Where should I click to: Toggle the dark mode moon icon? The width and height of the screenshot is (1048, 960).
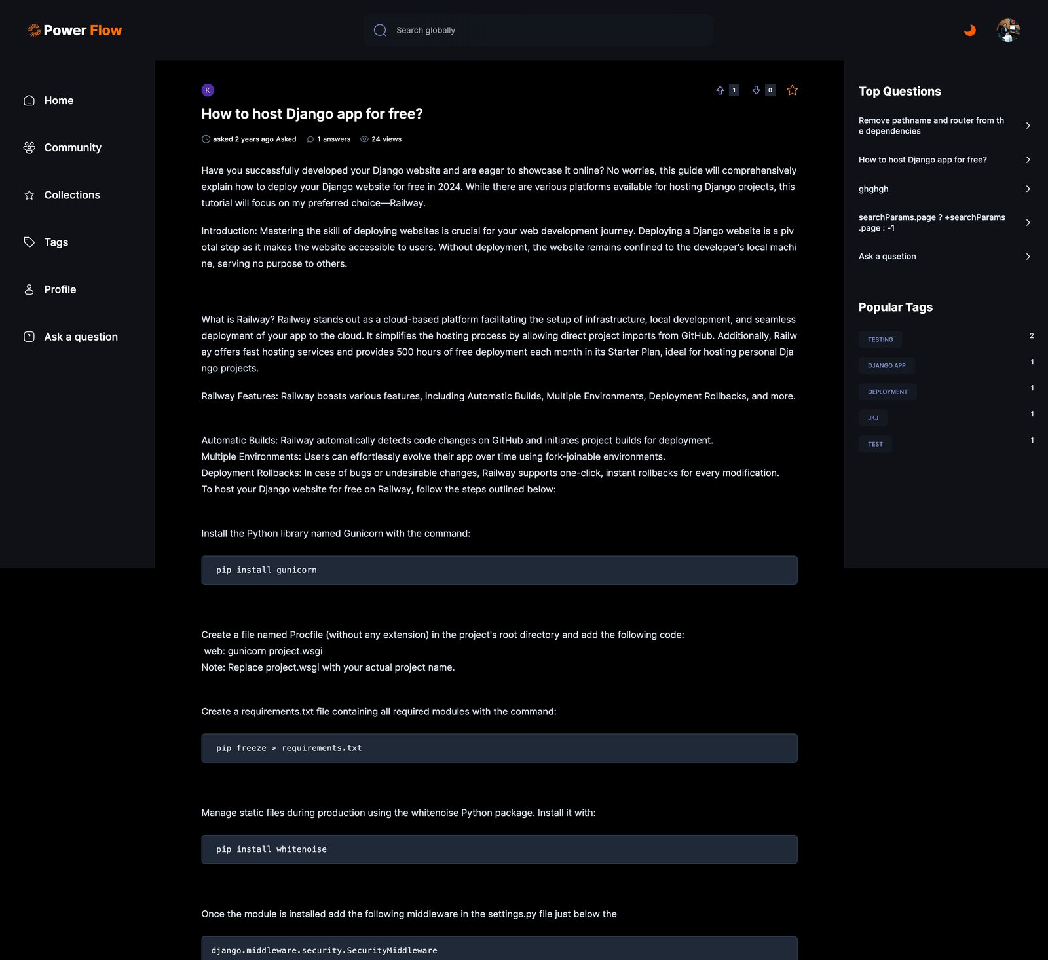tap(970, 30)
